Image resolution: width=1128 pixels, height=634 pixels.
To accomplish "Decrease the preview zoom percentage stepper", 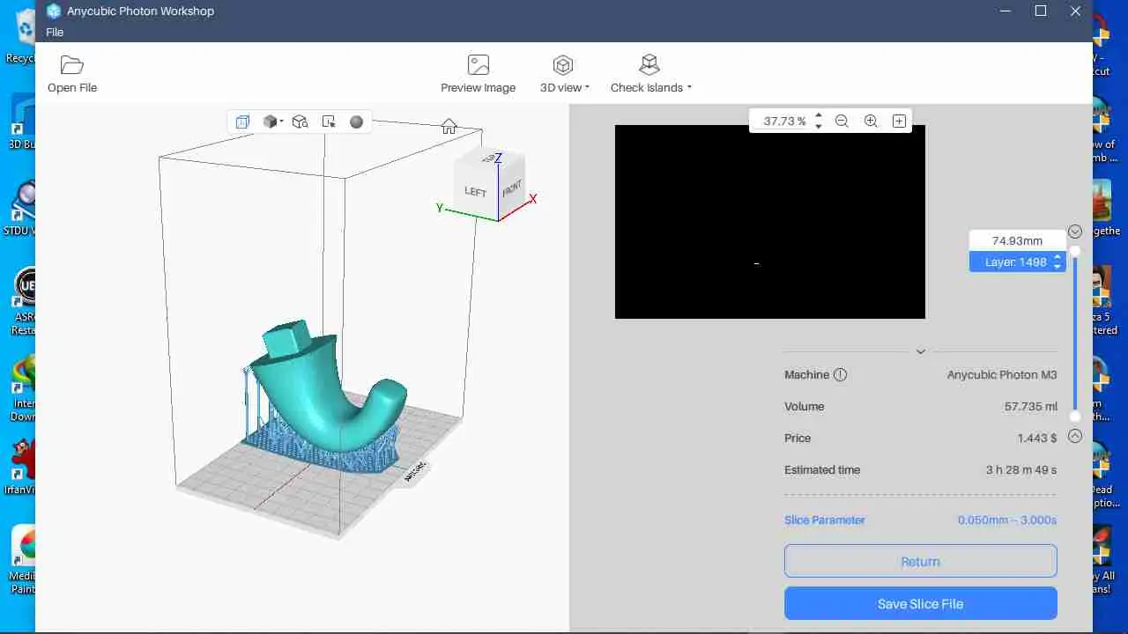I will [819, 126].
